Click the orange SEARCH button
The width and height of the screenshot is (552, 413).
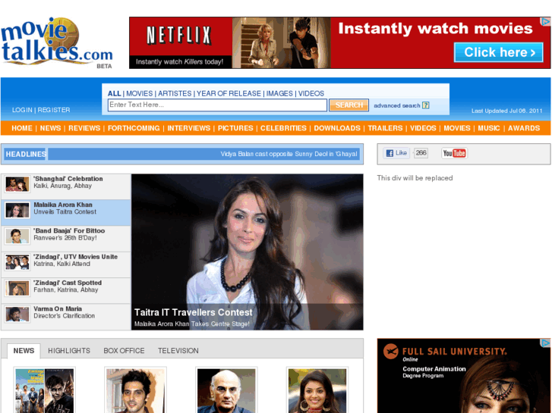point(349,105)
